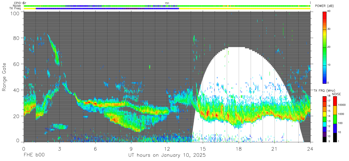The image size is (349, 161).
Task: Click the 'FHE b00' radar beam label
Action: click(34, 155)
